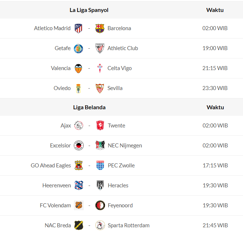Click the Heerenveen team logo
The width and height of the screenshot is (243, 232).
point(79,186)
